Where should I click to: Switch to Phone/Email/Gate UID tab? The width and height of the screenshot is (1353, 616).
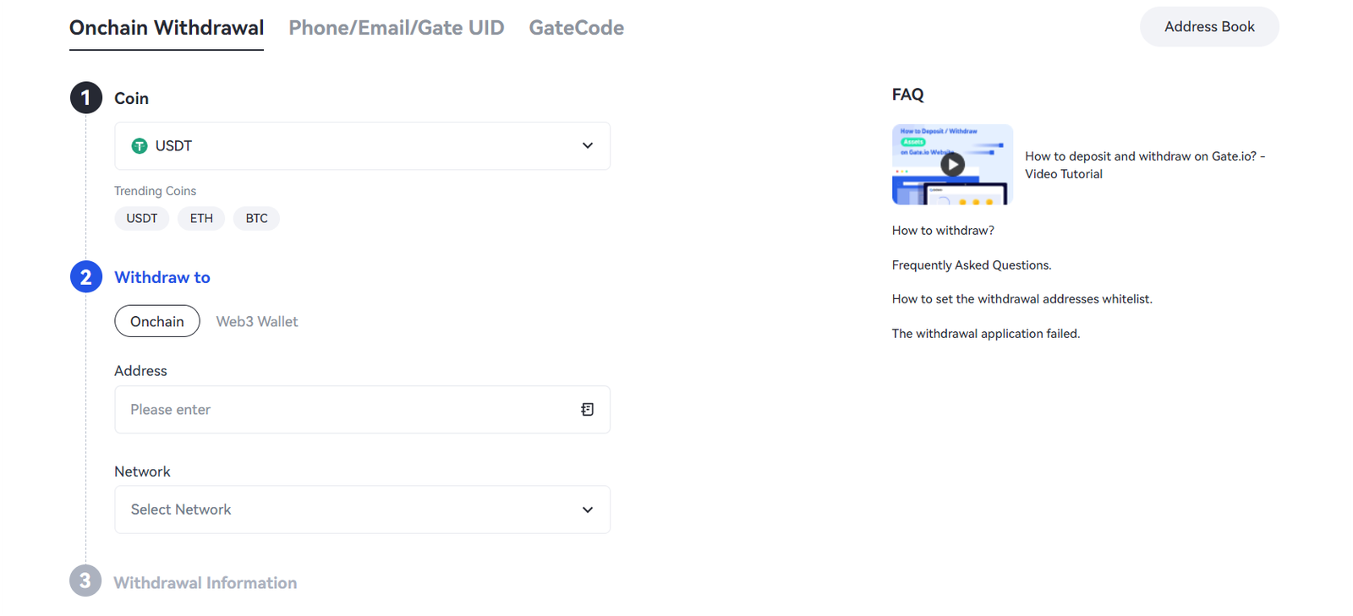coord(396,28)
